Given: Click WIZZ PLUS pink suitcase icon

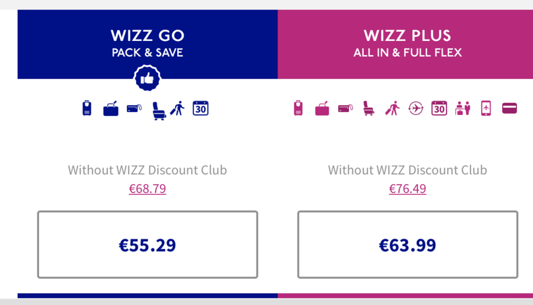Looking at the screenshot, I should pyautogui.click(x=298, y=108).
